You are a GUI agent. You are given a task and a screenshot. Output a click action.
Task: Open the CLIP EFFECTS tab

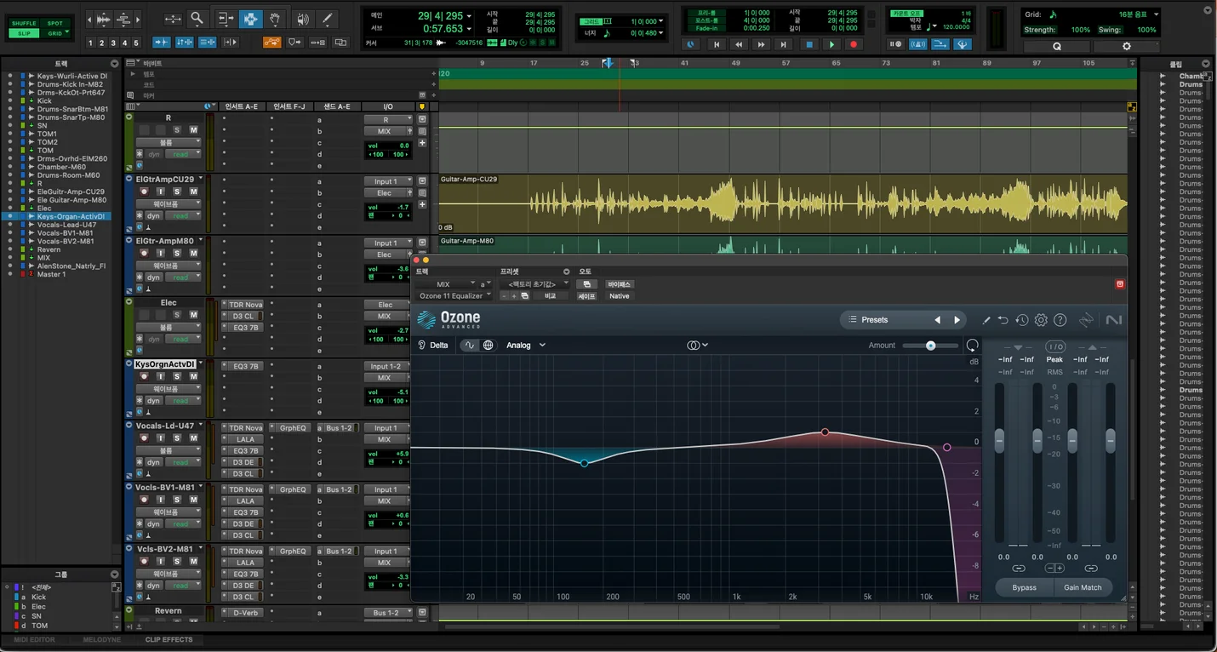[169, 639]
